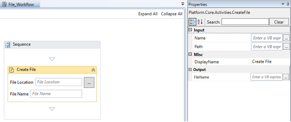The height and width of the screenshot is (122, 291).
Task: Open the tab list dropdown arrow
Action: point(183,4)
